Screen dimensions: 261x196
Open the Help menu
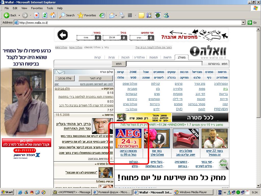(x=60, y=8)
